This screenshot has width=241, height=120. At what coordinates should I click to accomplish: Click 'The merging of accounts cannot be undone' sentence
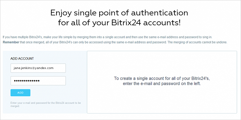pyautogui.click(x=197, y=42)
